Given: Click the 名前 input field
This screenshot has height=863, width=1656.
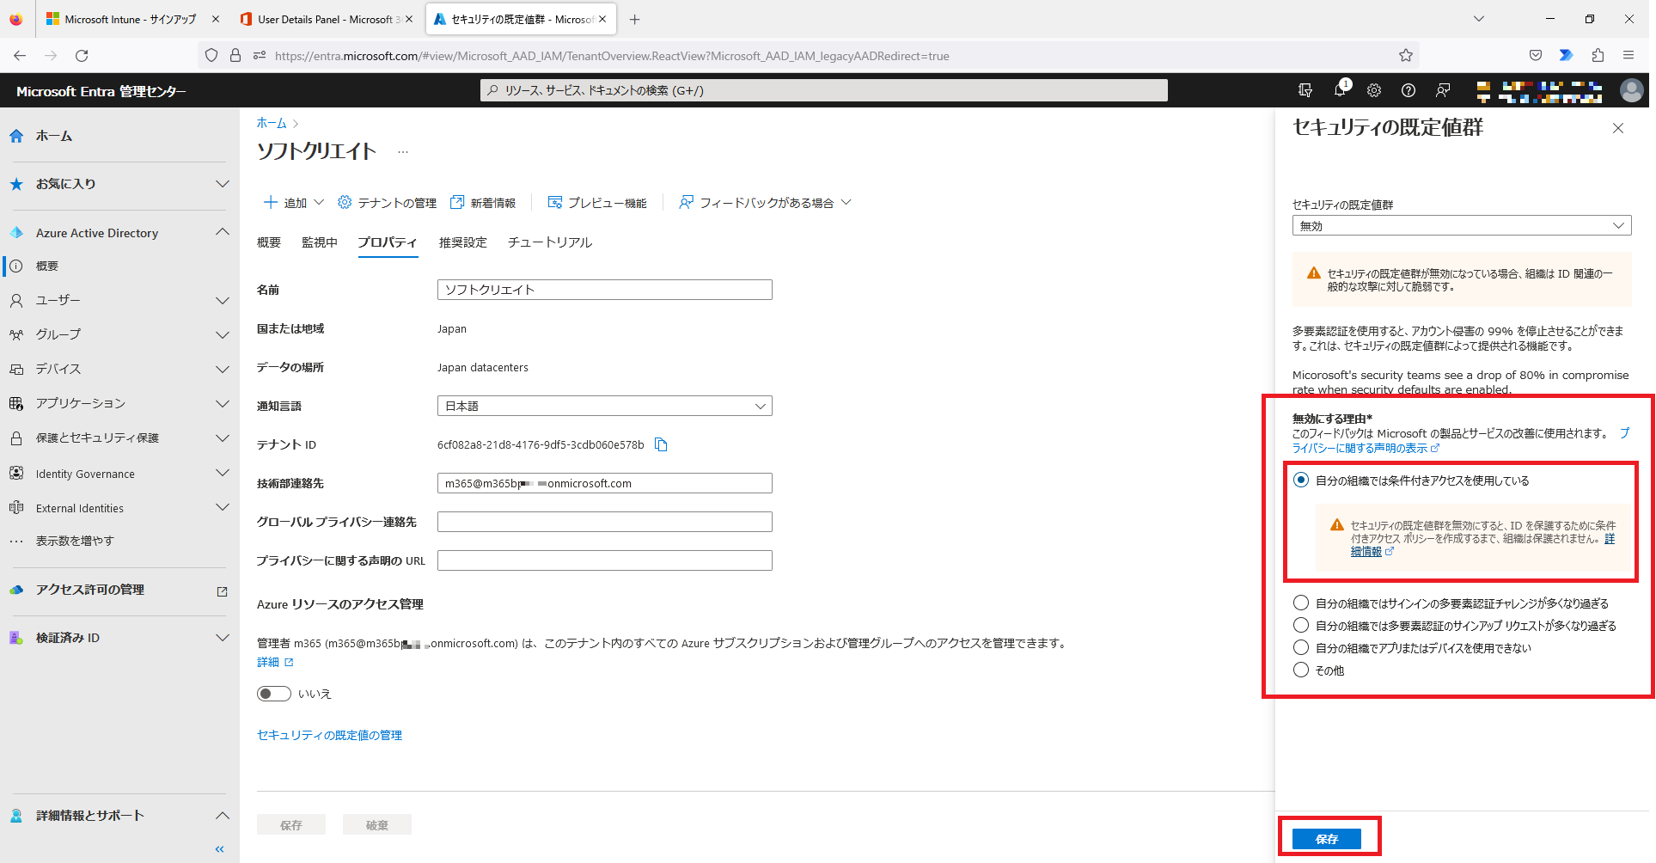Looking at the screenshot, I should coord(604,290).
